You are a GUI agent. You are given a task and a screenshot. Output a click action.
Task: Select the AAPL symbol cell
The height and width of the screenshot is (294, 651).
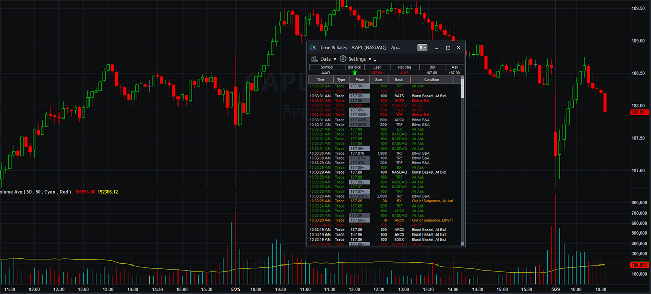tap(327, 73)
